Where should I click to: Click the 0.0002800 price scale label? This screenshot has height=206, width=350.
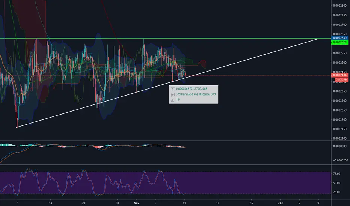(x=340, y=6)
